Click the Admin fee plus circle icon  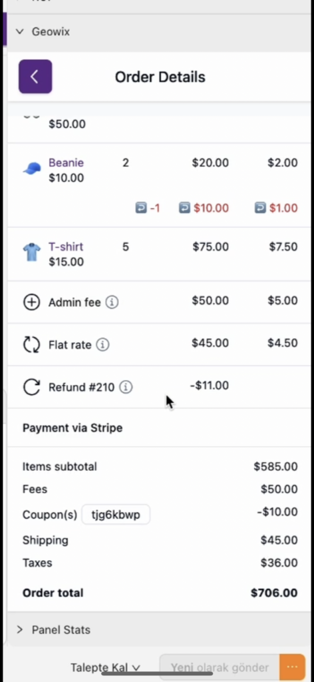32,302
